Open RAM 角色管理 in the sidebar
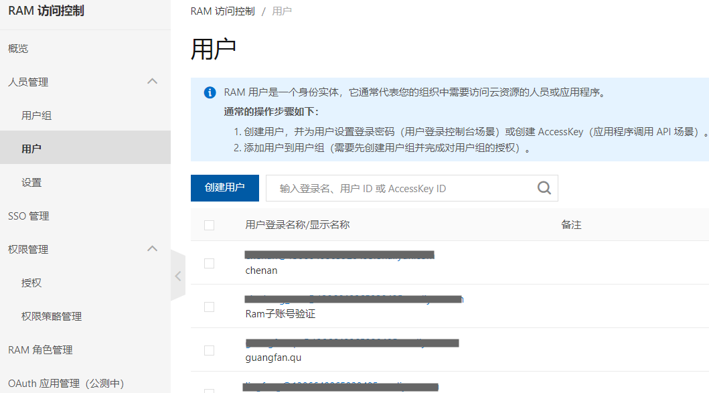This screenshot has height=393, width=709. click(x=40, y=350)
